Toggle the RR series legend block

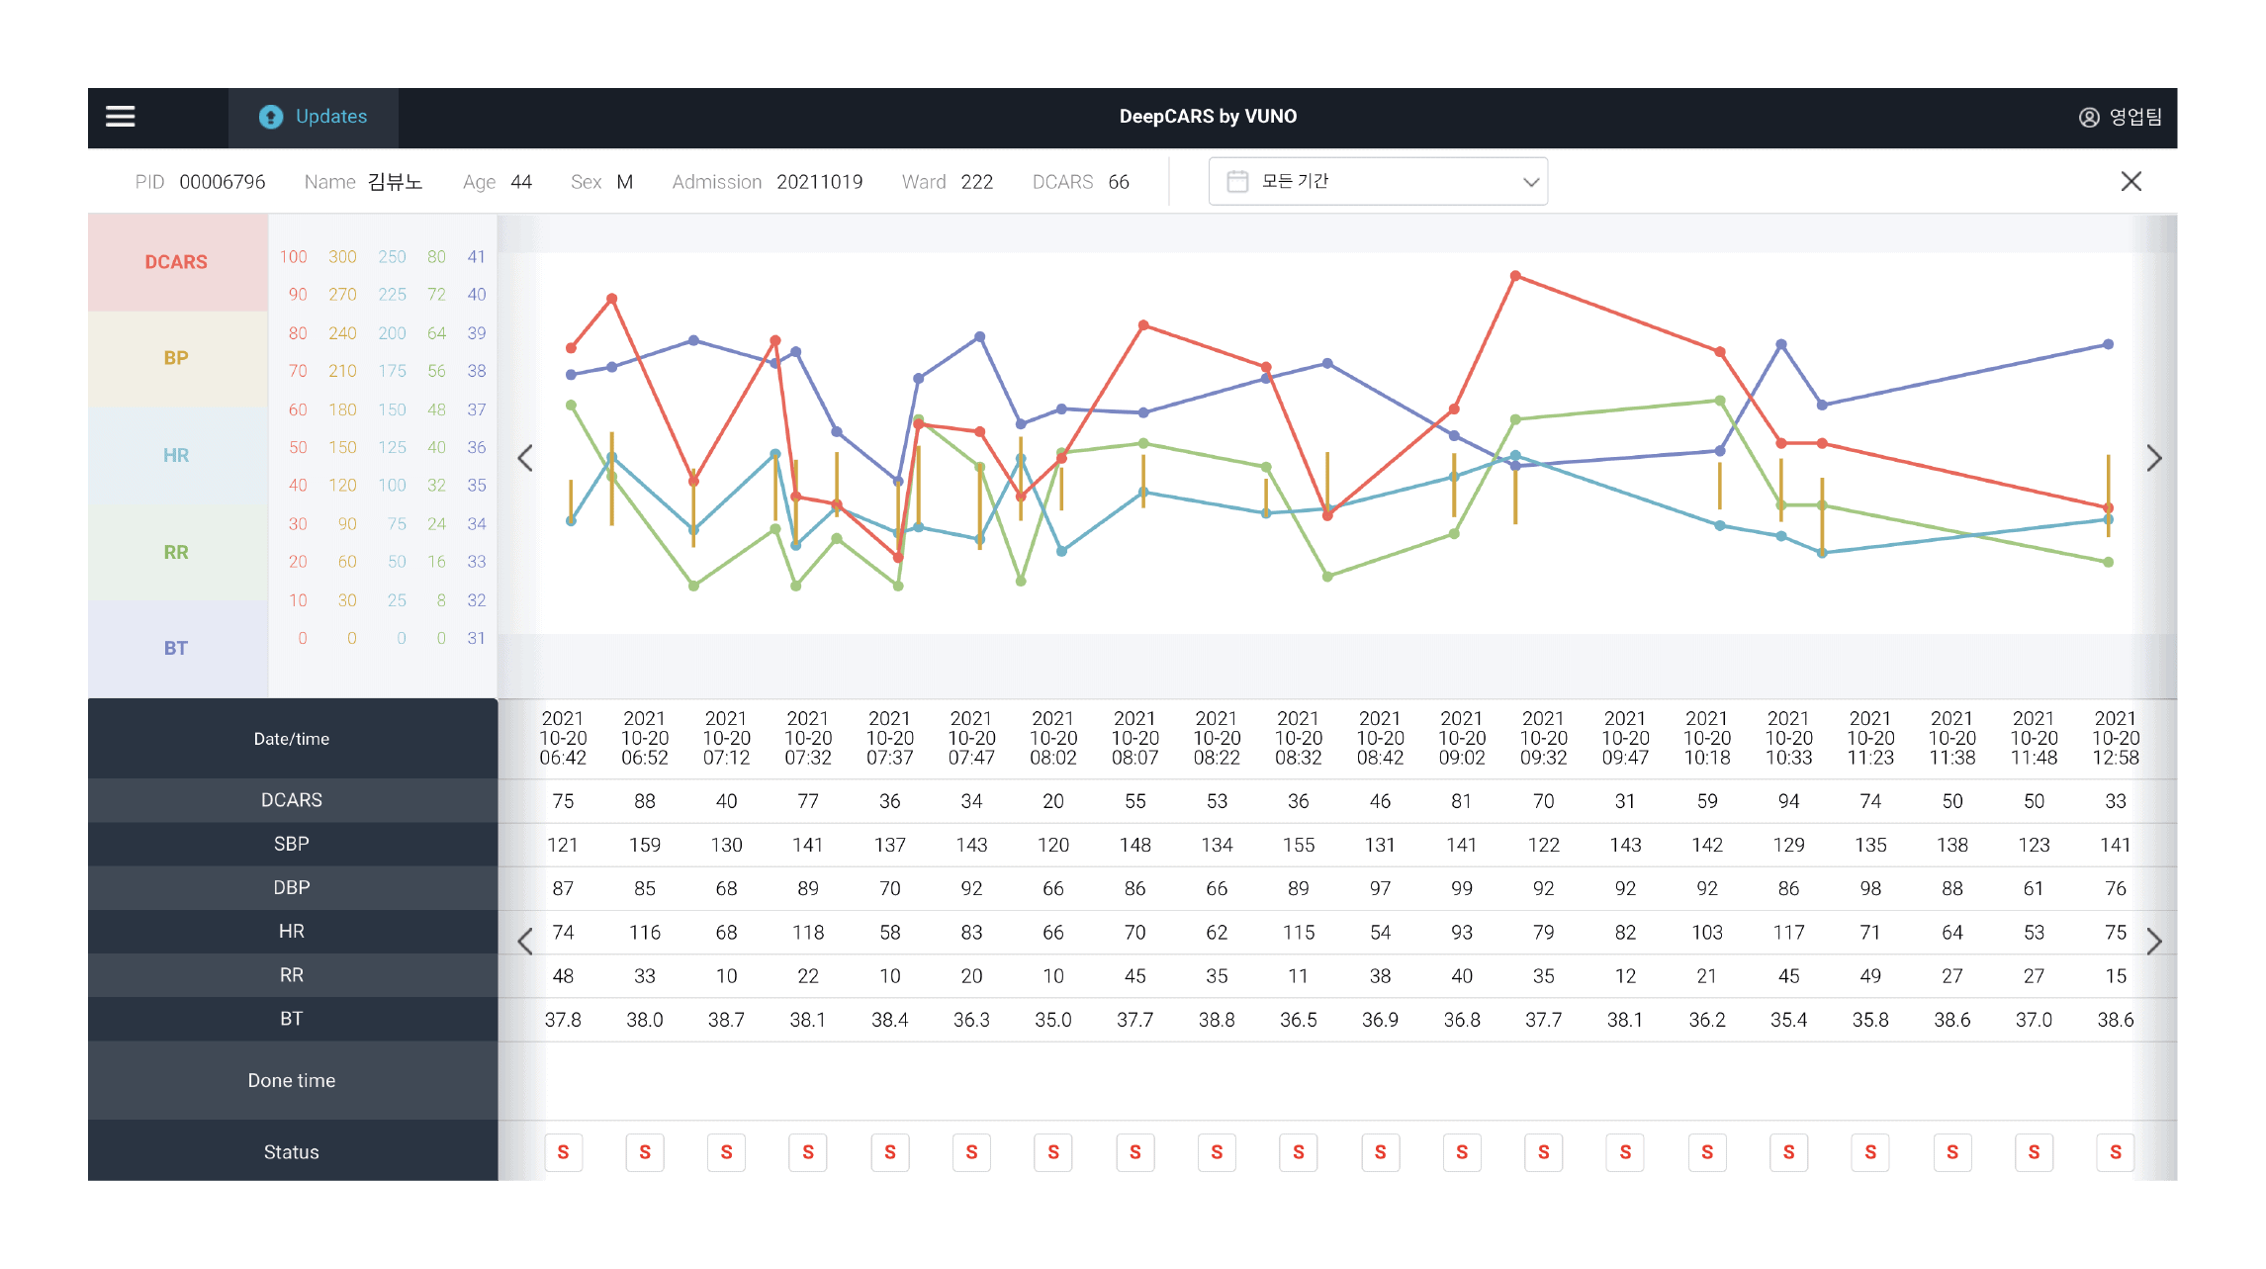(177, 552)
